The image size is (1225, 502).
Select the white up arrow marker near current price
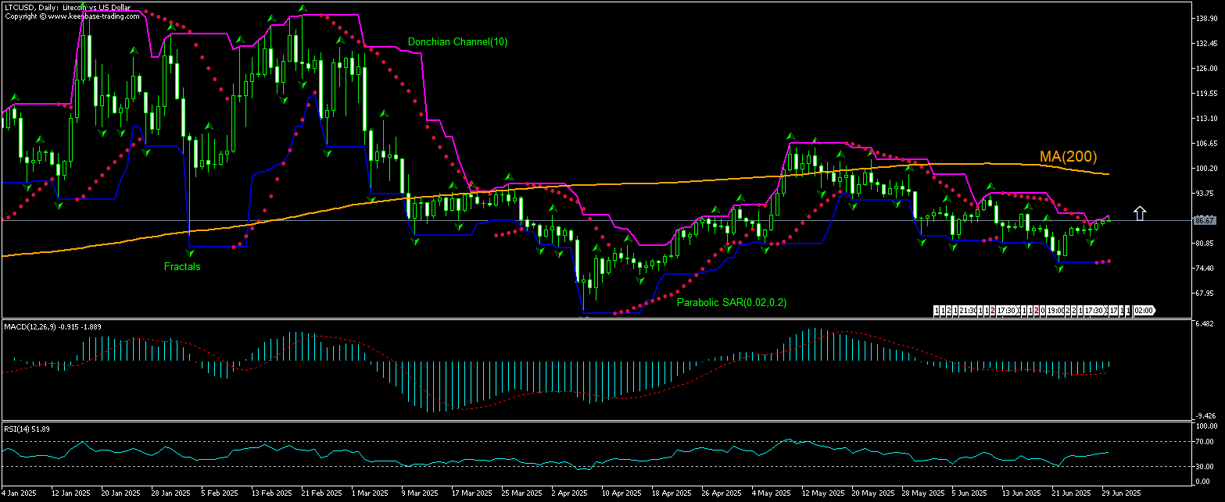click(1140, 212)
